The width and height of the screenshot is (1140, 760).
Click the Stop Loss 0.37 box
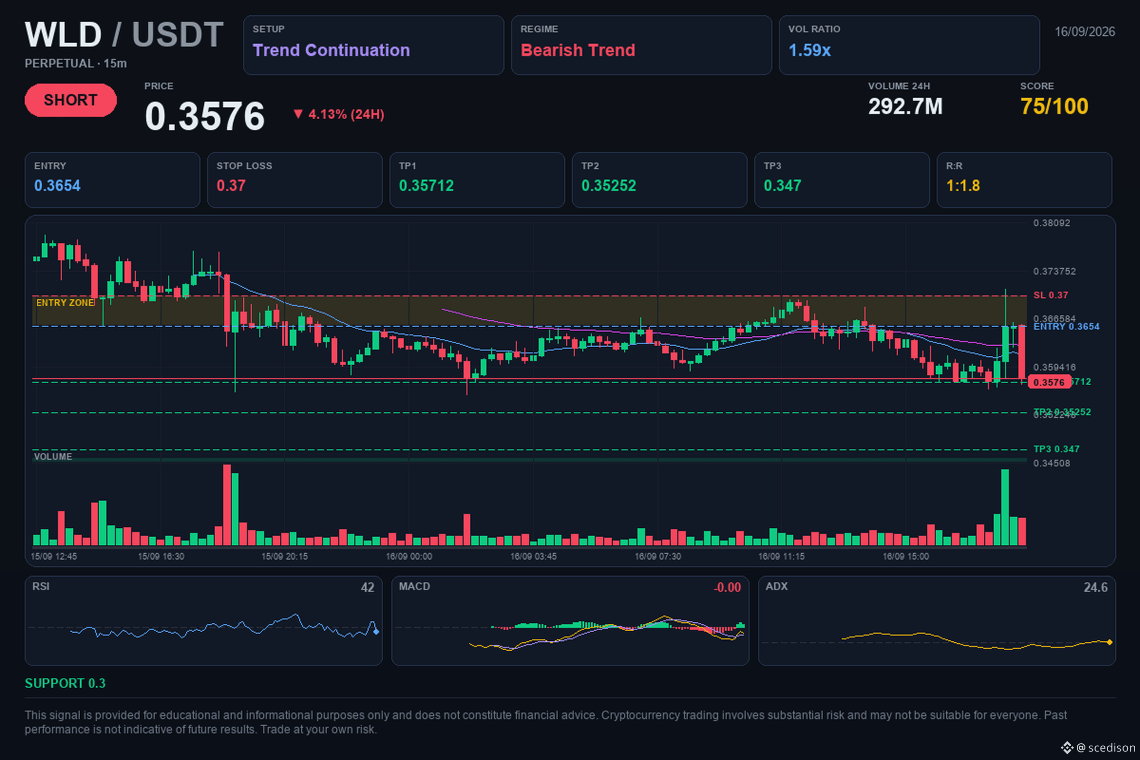(294, 180)
